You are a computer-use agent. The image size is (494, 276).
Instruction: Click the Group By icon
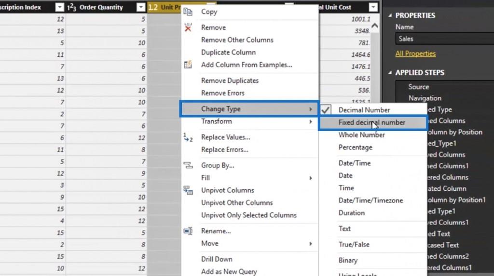tap(188, 165)
